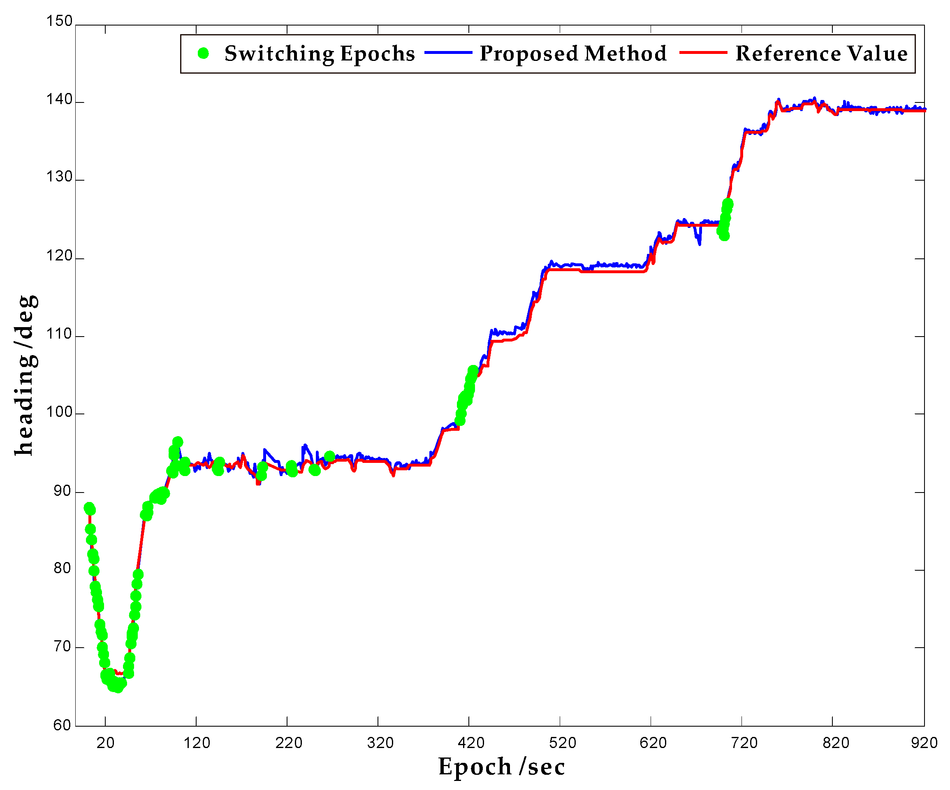Click the lowest green marker near 65 degrees
Screen dimensions: 950x790
pyautogui.click(x=118, y=687)
